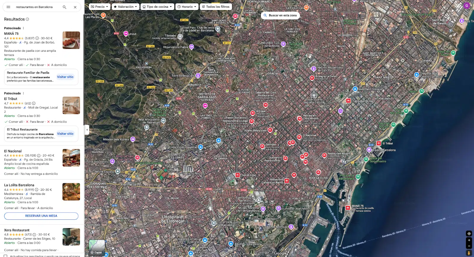The image size is (474, 257).
Task: Click the Playa de la Barceloneta marker
Action: [358, 177]
